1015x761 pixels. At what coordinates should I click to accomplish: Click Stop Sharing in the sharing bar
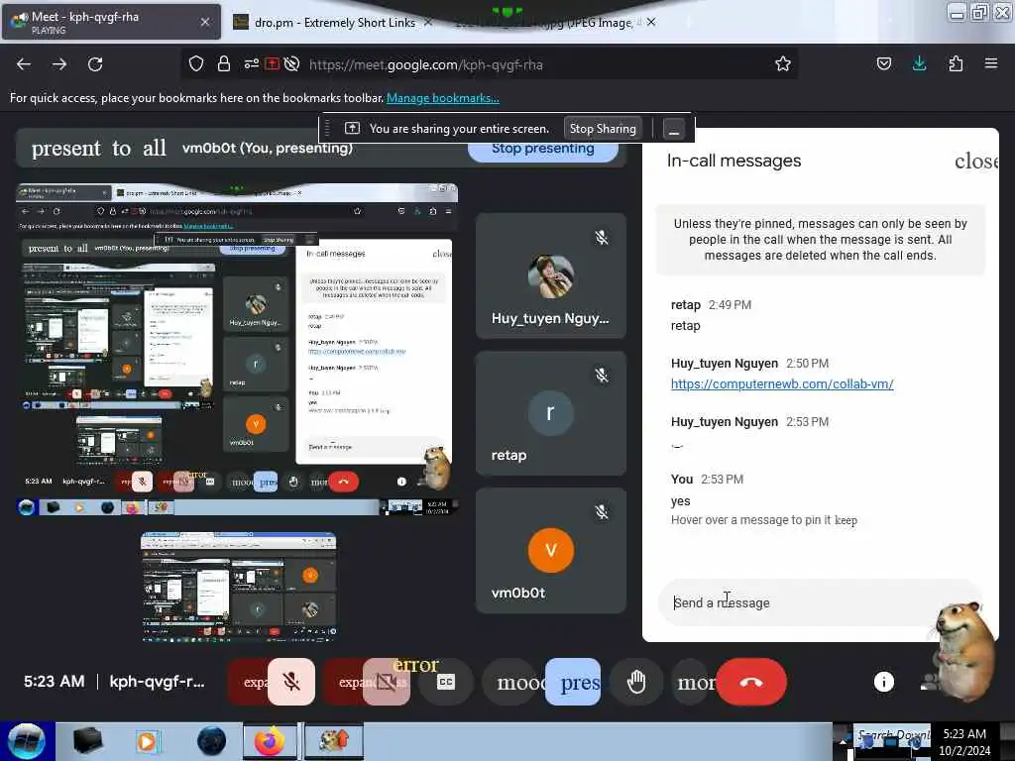pos(603,128)
